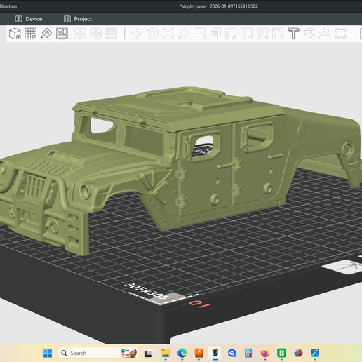Image resolution: width=362 pixels, height=362 pixels.
Task: Launch Microsoft Edge from the taskbar
Action: pyautogui.click(x=182, y=353)
